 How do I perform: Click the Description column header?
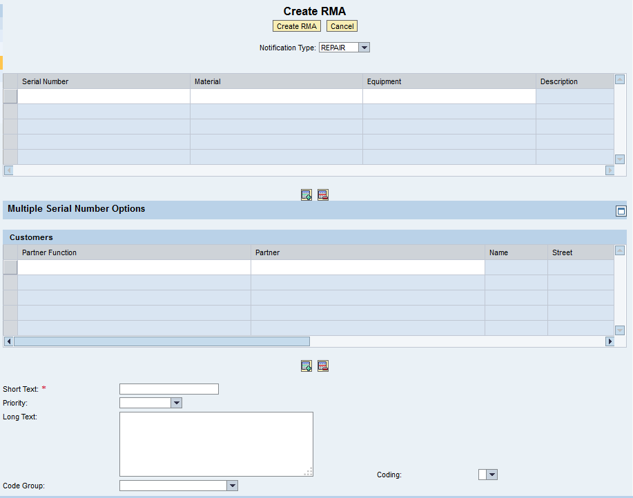click(575, 81)
